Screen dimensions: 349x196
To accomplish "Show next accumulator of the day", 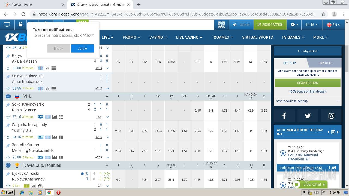I will [x=338, y=132].
